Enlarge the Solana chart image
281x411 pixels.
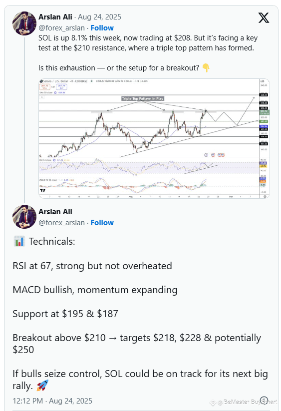pyautogui.click(x=154, y=138)
